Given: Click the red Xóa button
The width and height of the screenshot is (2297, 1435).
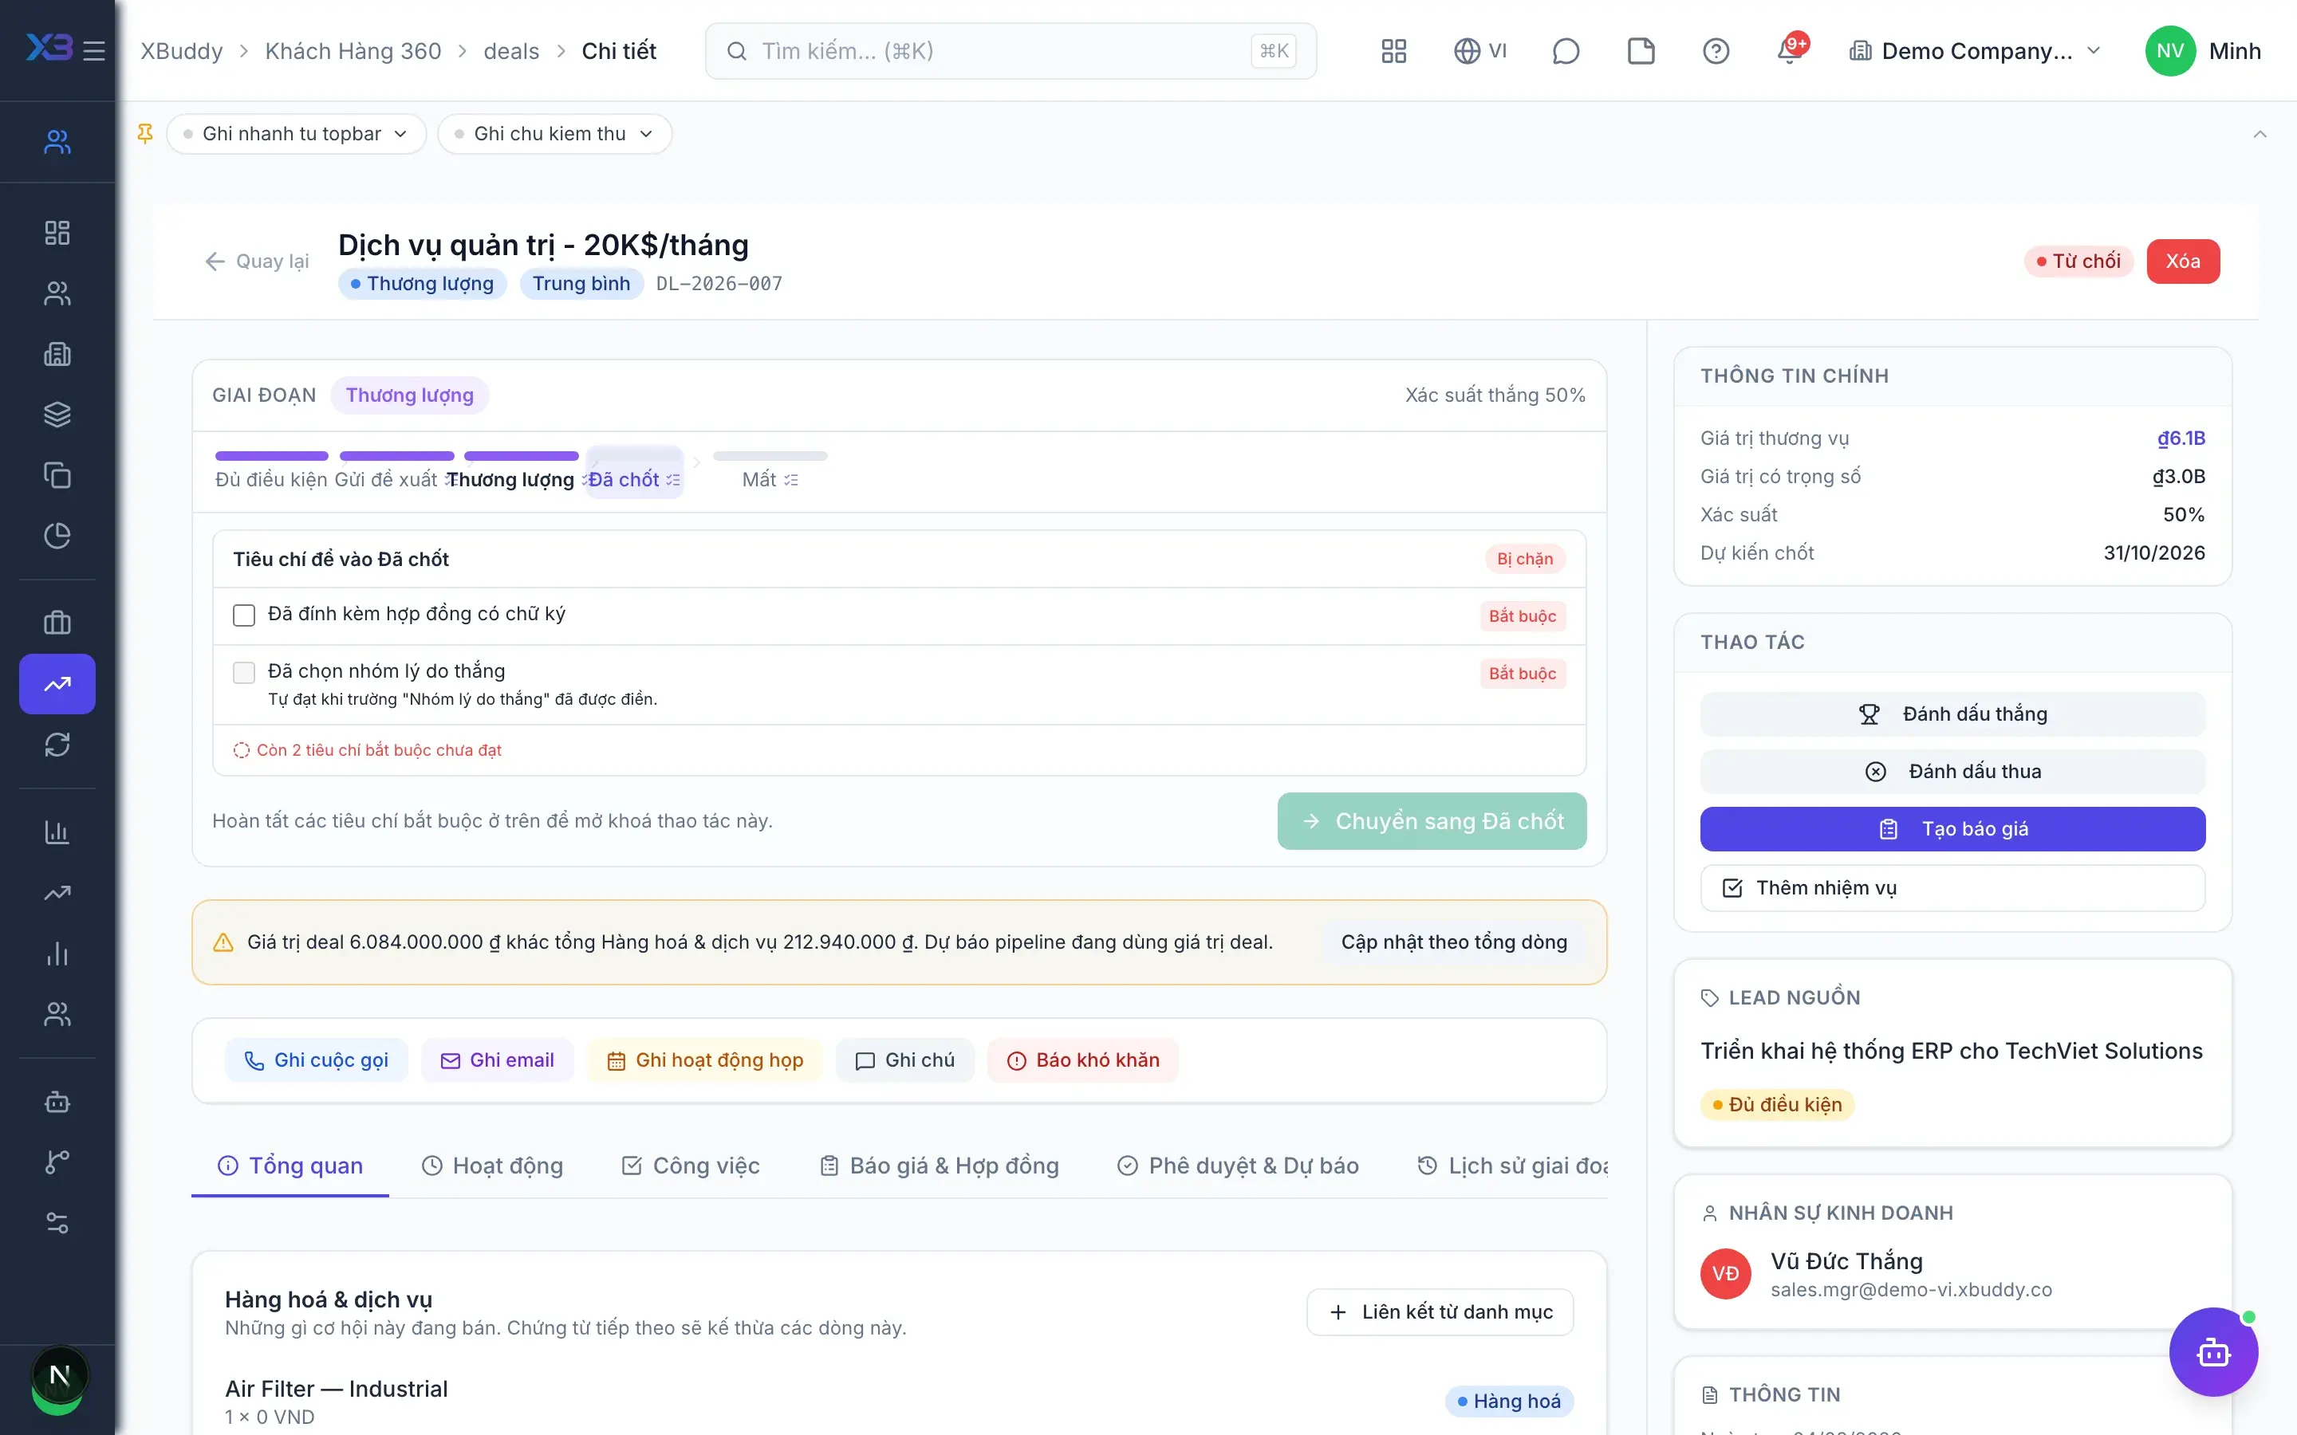Looking at the screenshot, I should click(x=2182, y=261).
